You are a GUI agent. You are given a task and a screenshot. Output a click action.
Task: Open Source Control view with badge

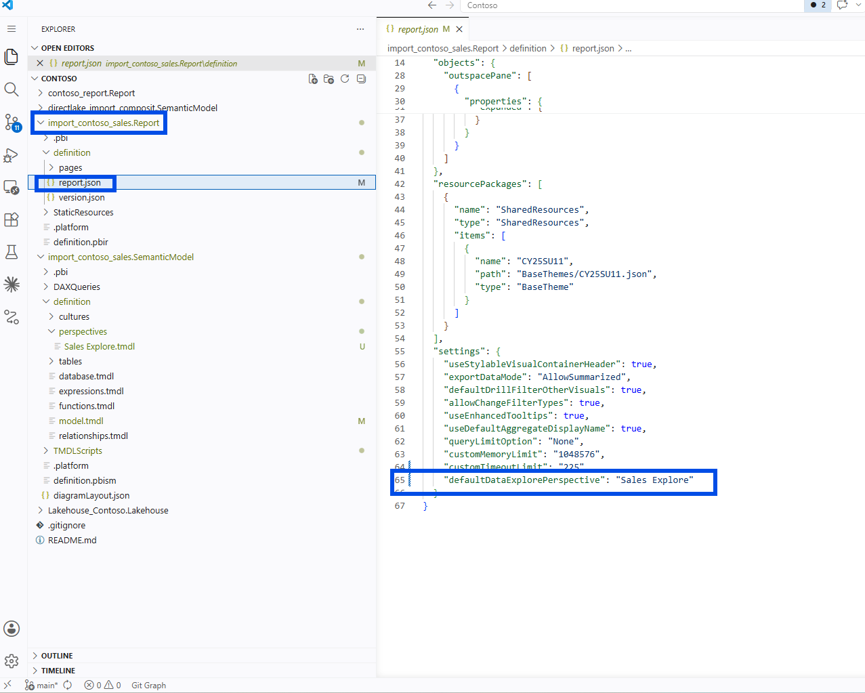coord(12,122)
